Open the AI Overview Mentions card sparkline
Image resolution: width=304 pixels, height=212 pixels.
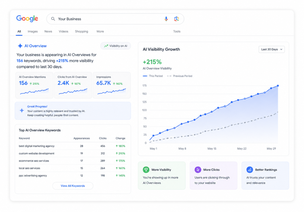click(x=34, y=91)
